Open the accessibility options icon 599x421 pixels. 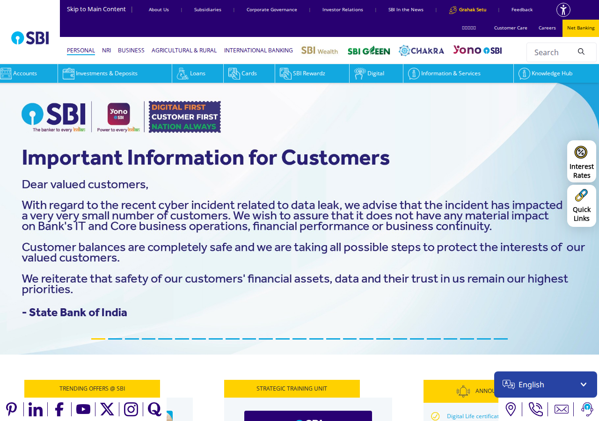(x=563, y=10)
